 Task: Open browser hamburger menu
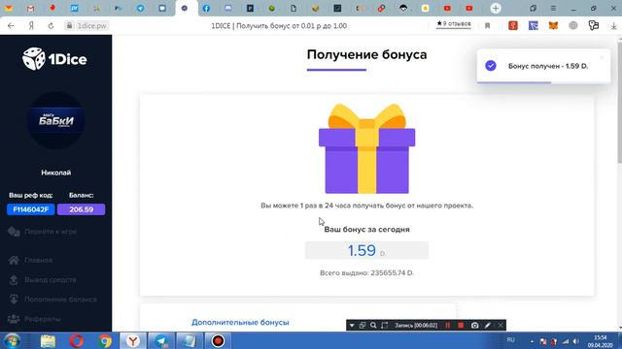553,9
